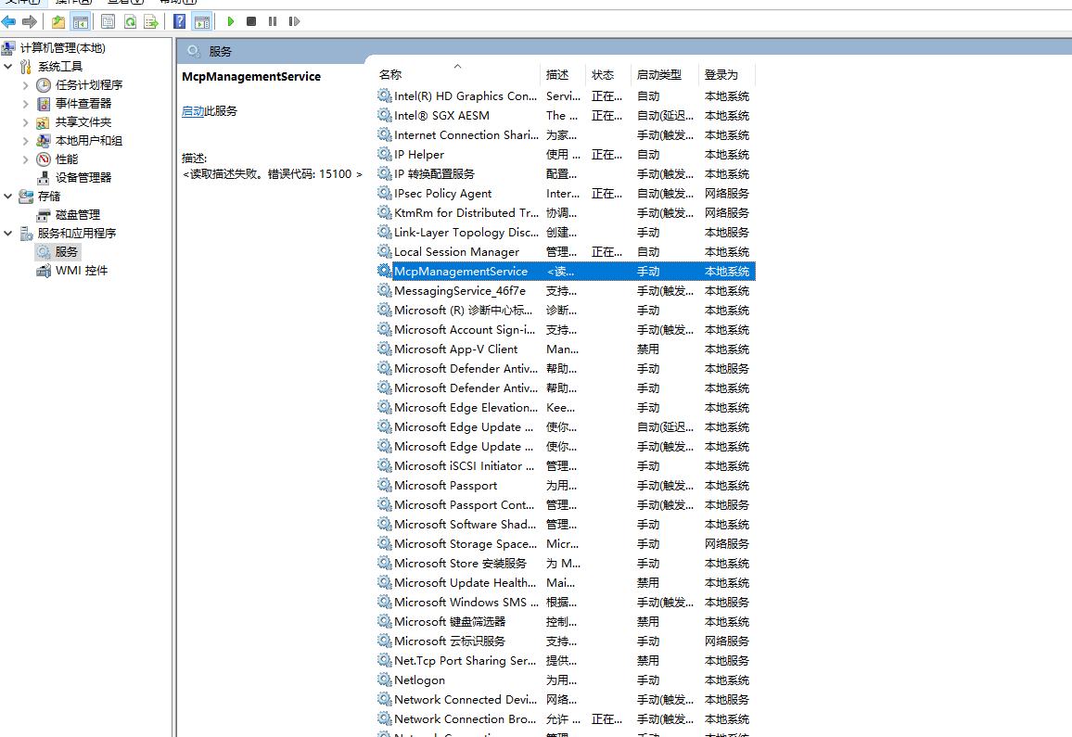Refresh the services list
The height and width of the screenshot is (737, 1072).
pyautogui.click(x=130, y=22)
